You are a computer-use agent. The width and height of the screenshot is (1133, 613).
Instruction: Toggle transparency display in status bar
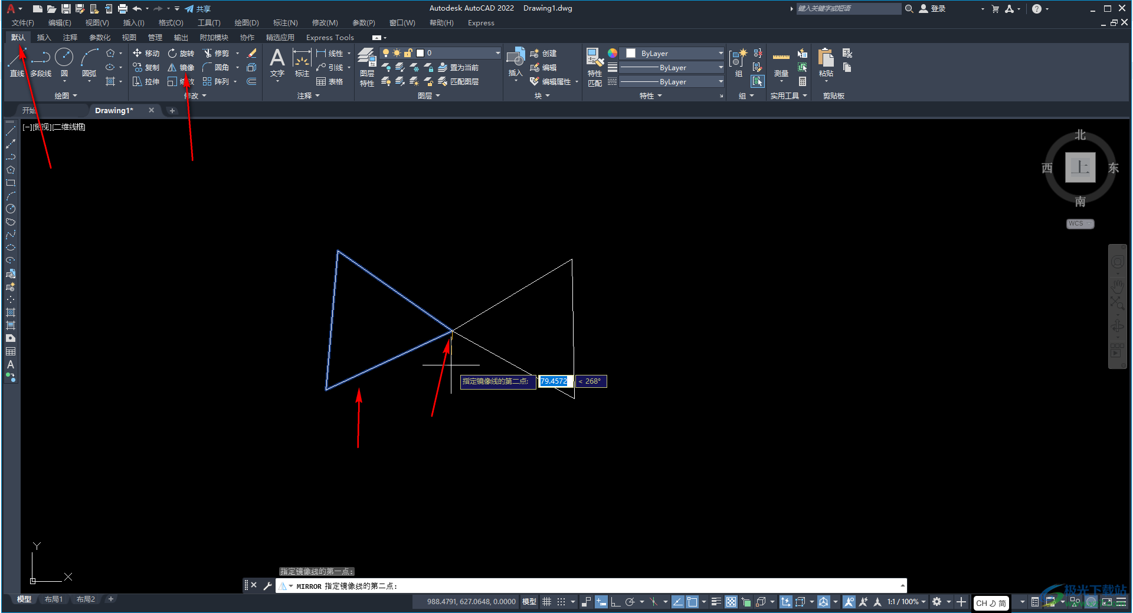click(x=731, y=602)
